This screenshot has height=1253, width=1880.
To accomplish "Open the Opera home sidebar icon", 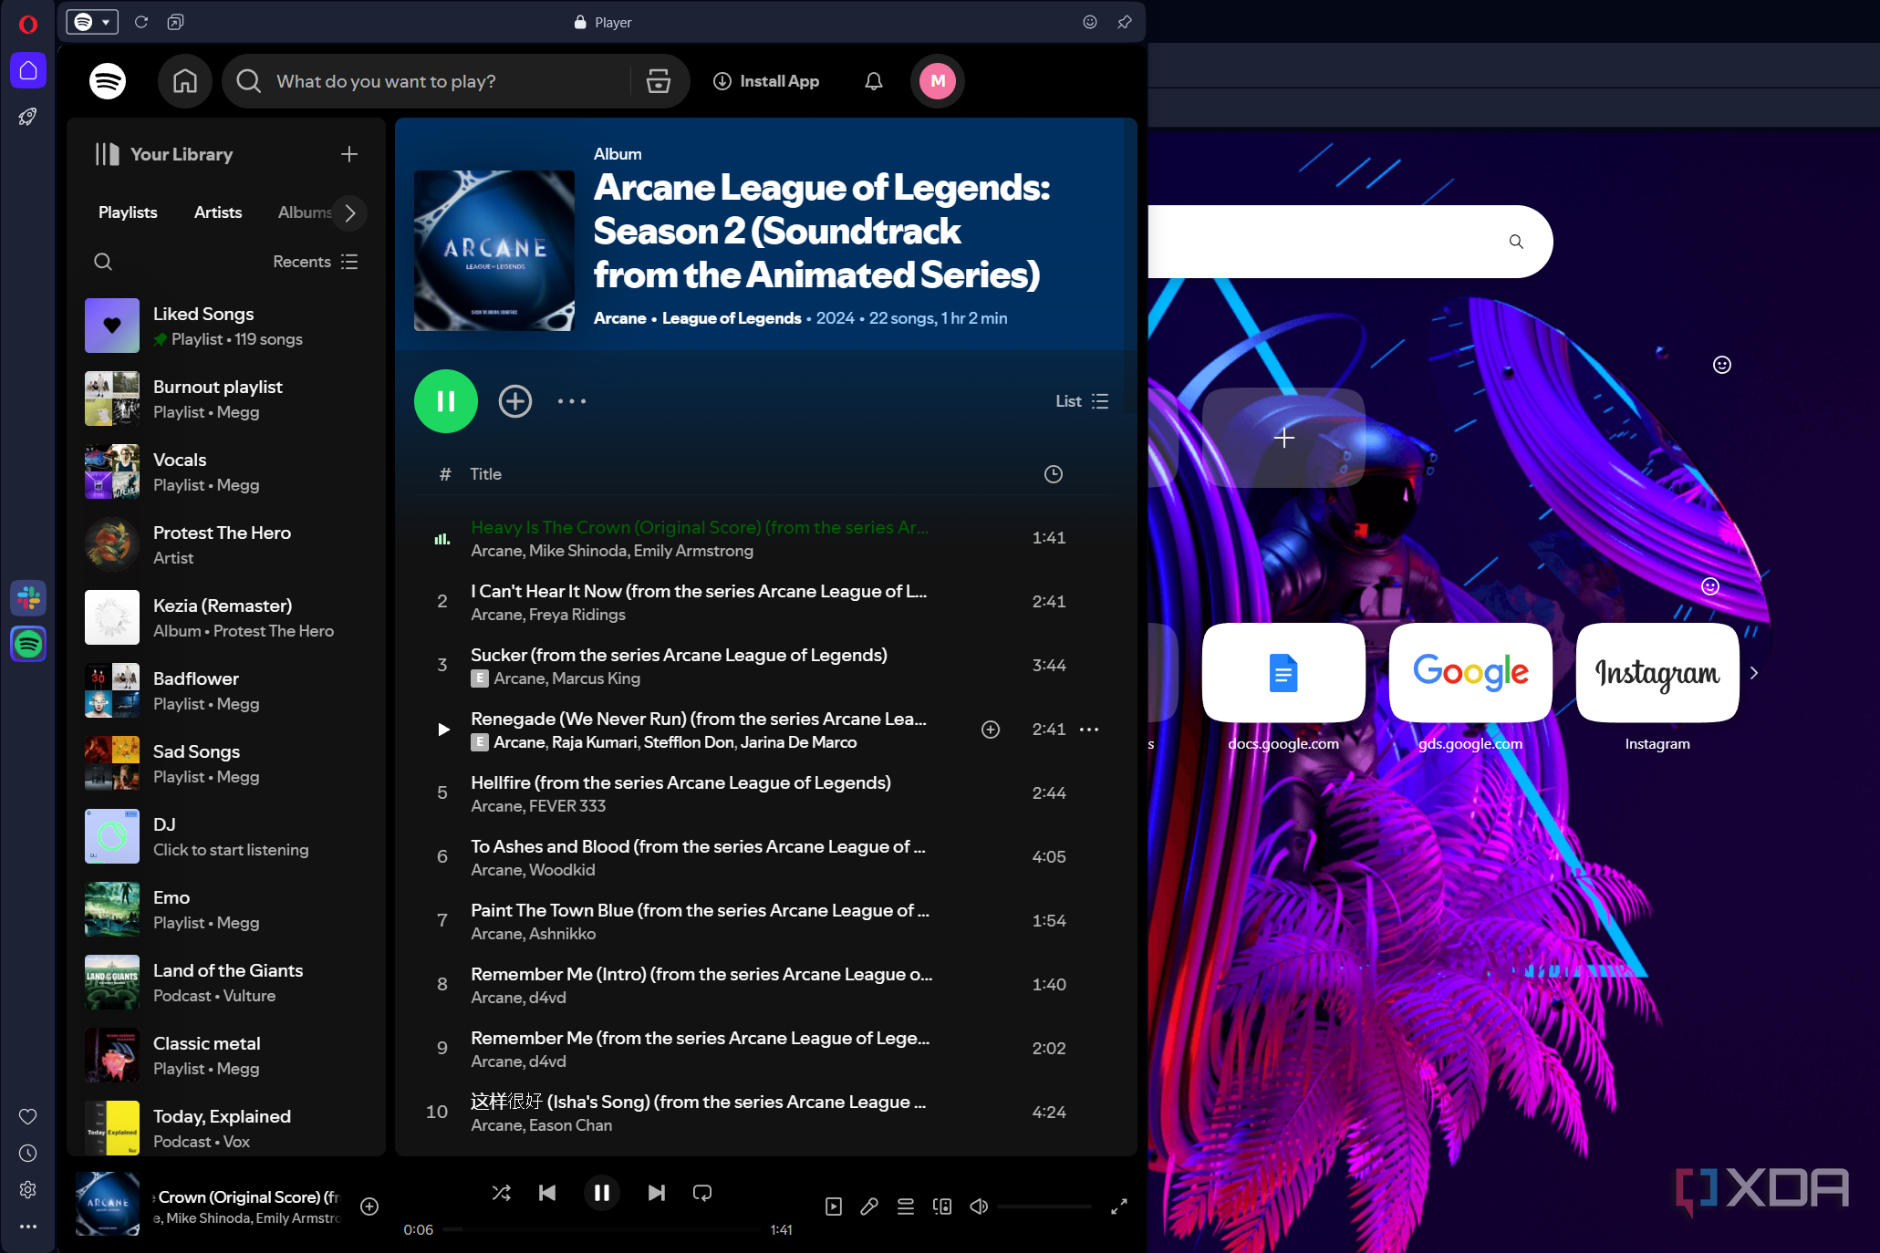I will (28, 70).
